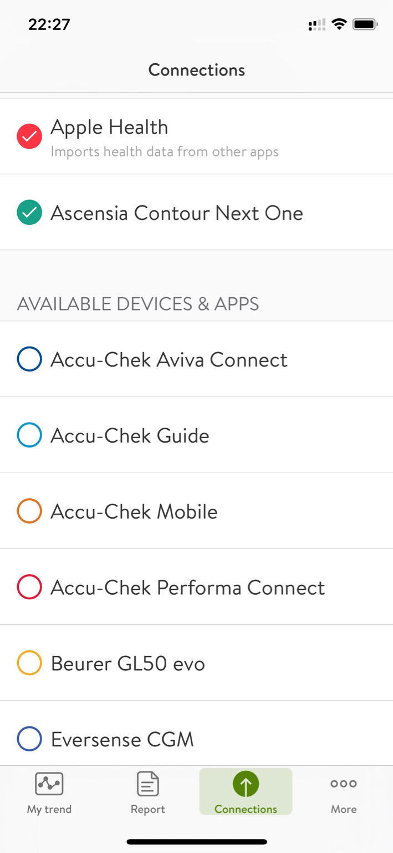Tap the green Connections arrow icon
393x853 pixels.
point(246,784)
